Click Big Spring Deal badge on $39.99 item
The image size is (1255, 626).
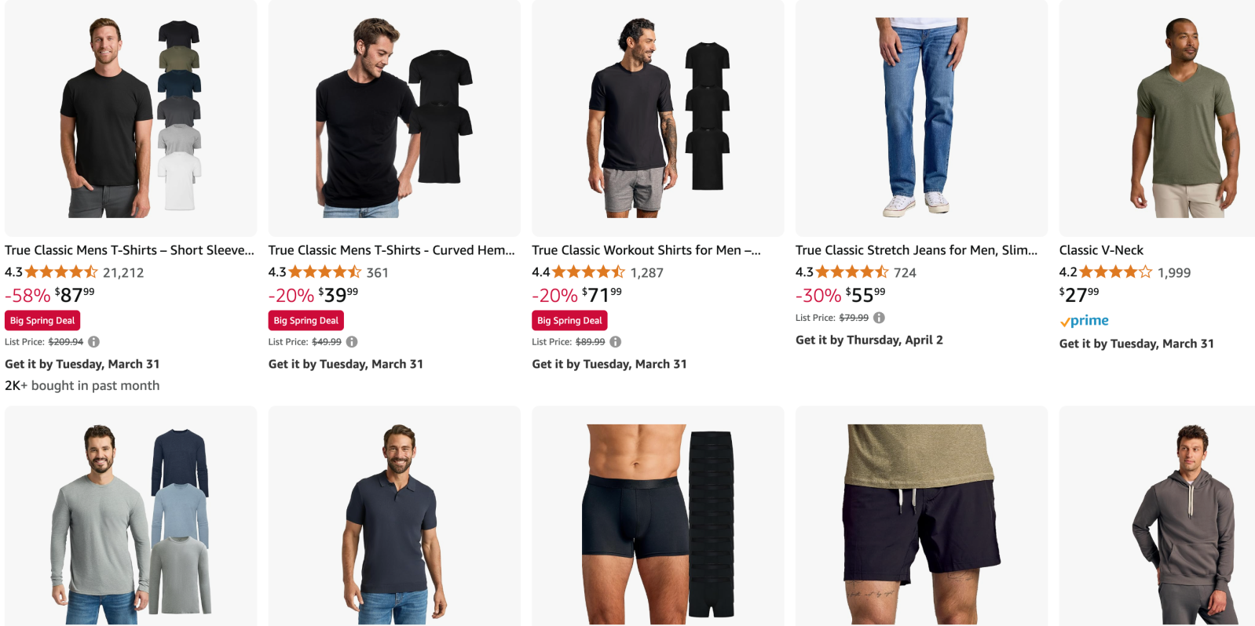point(306,320)
